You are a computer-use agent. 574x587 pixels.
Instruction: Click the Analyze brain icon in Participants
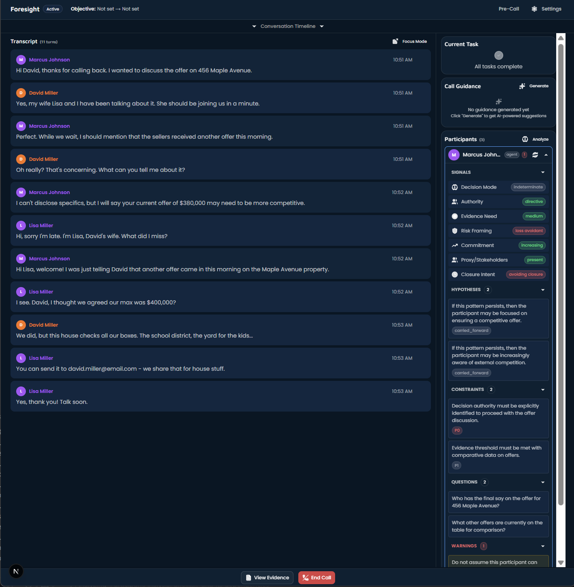[525, 139]
